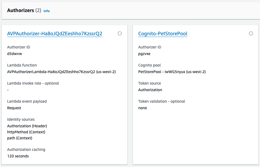The width and height of the screenshot is (260, 167).
Task: Open the AVPAuthorizer-Ha8oJQdZEeshho7KzssrQ2 authorizer link
Action: pyautogui.click(x=54, y=33)
